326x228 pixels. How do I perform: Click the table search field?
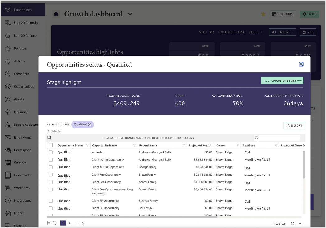[277, 138]
